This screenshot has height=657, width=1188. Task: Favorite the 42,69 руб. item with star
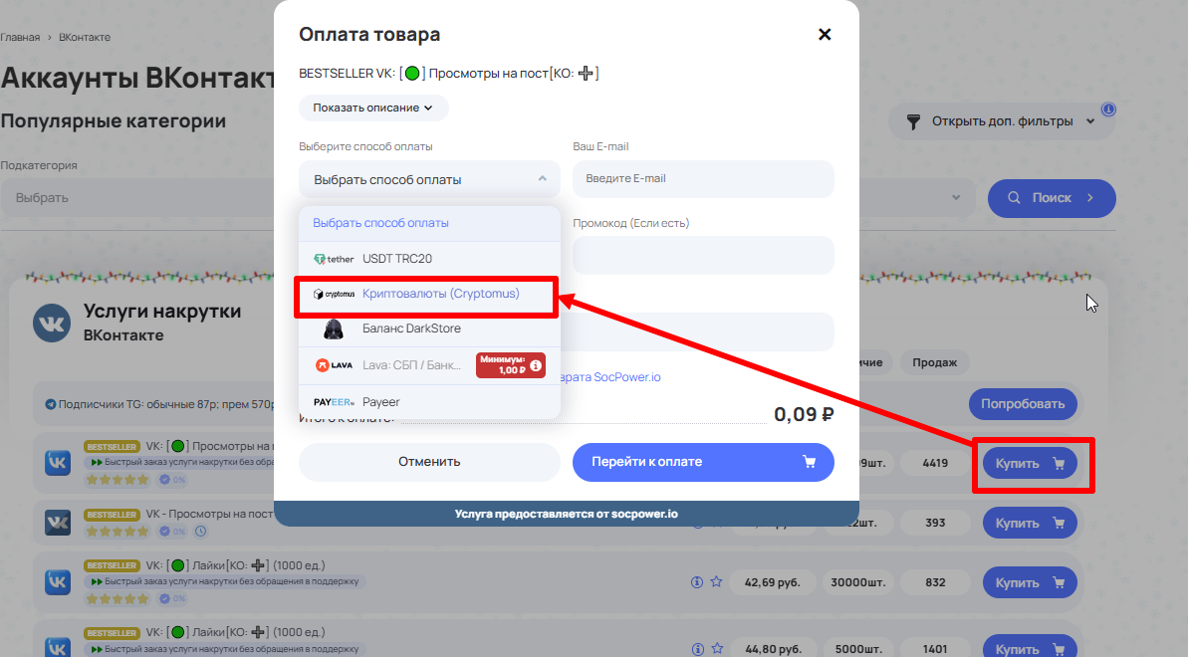tap(717, 582)
